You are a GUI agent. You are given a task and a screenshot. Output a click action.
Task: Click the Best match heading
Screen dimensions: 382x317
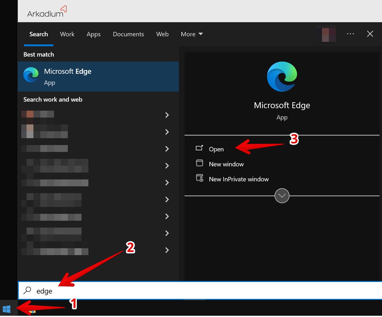point(39,54)
